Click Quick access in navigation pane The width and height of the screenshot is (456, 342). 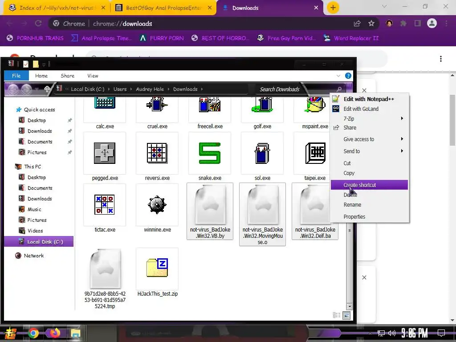tap(39, 110)
